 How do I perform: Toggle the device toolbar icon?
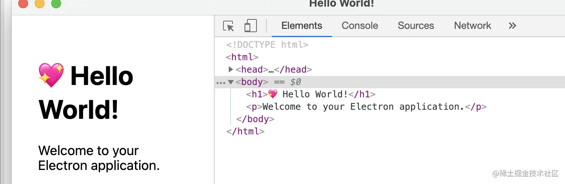click(250, 26)
